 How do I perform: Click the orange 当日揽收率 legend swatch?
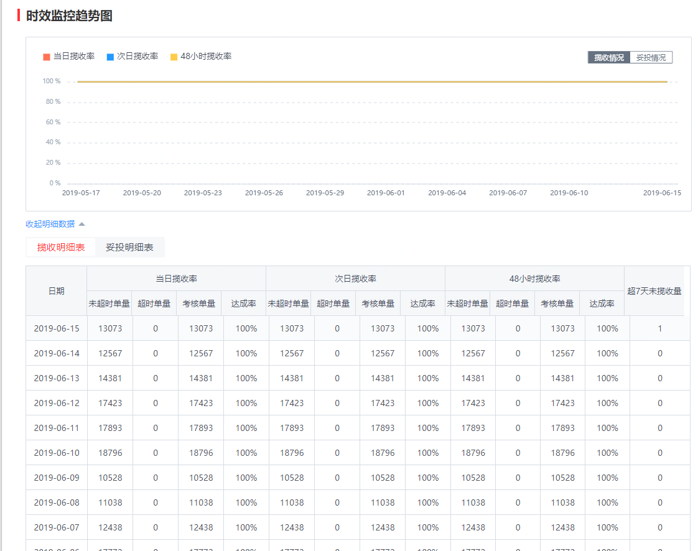pos(47,57)
